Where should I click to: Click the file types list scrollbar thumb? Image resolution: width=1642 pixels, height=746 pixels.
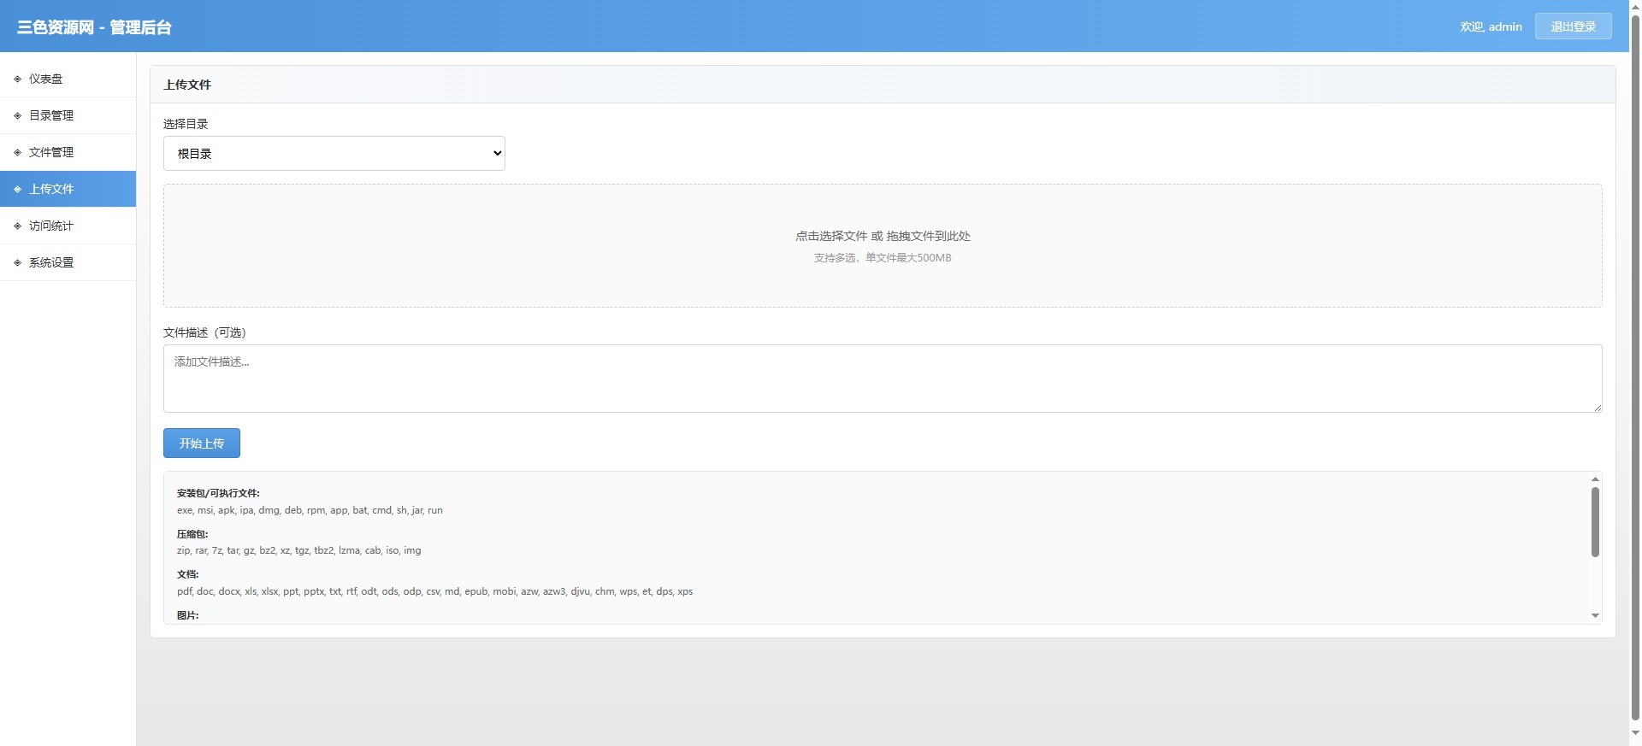[x=1595, y=521]
